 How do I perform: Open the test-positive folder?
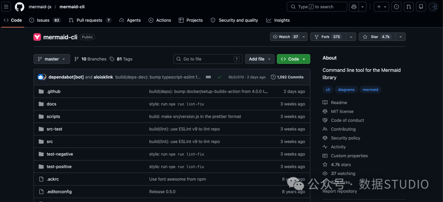pos(59,166)
